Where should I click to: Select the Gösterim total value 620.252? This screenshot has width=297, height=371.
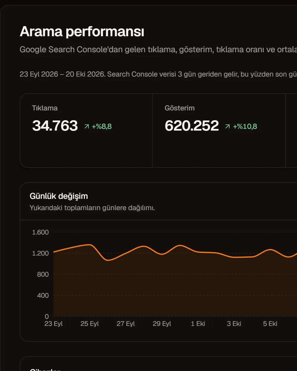(192, 126)
